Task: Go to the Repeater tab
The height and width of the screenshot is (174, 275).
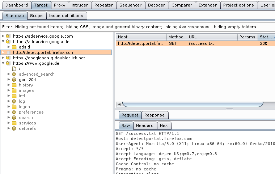Action: tap(103, 5)
